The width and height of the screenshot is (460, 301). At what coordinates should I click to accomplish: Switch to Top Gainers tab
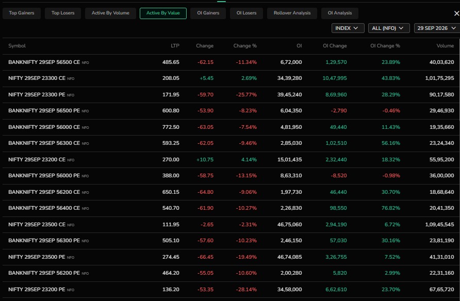point(22,13)
